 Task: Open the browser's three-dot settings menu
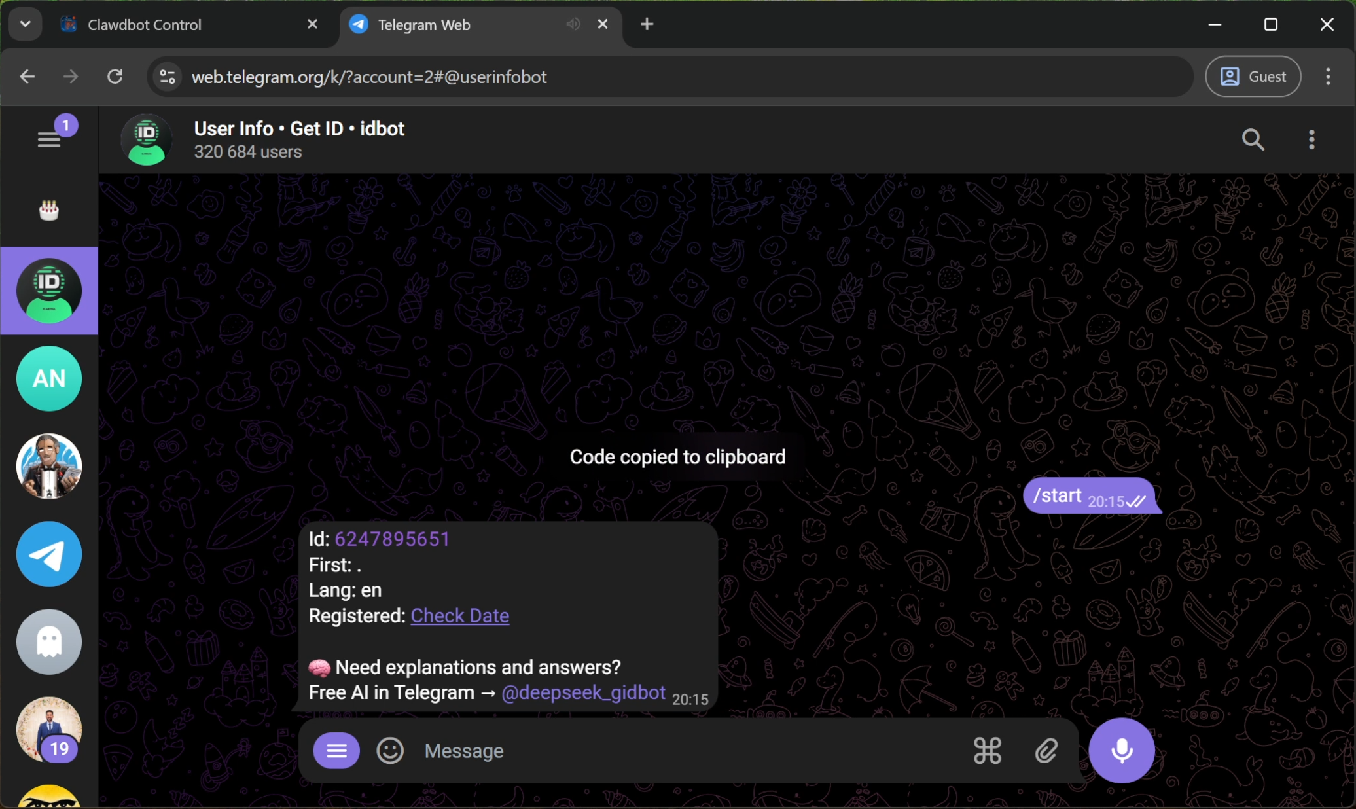point(1327,76)
